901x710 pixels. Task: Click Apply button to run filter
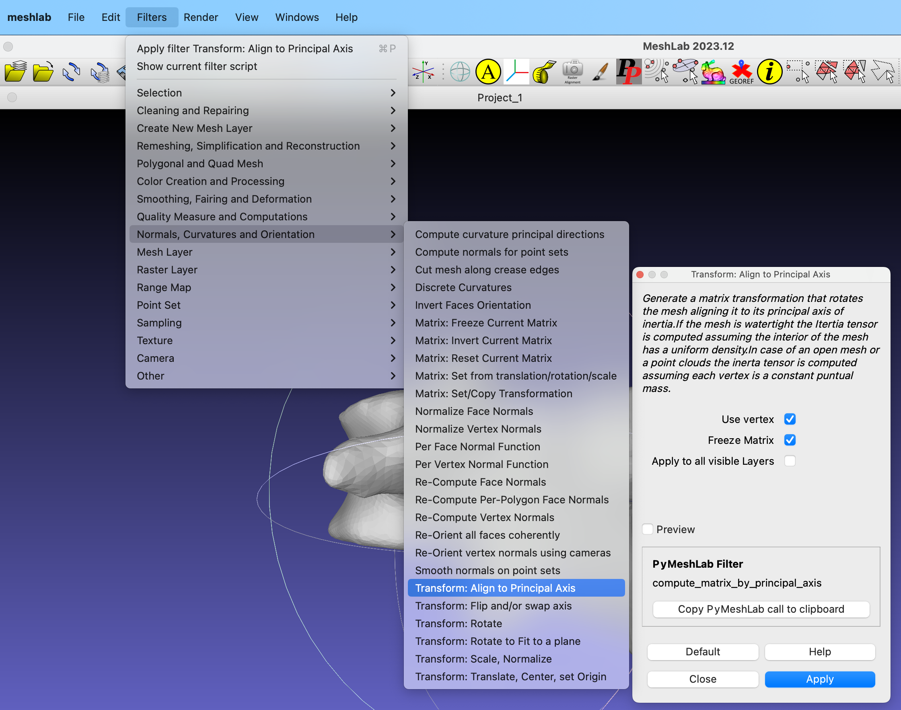click(x=819, y=679)
